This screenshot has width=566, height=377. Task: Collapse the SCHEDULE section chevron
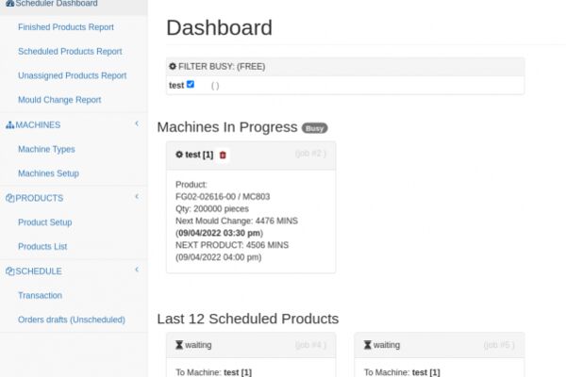coord(137,270)
